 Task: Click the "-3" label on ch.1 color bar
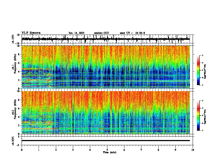coord(202,55)
